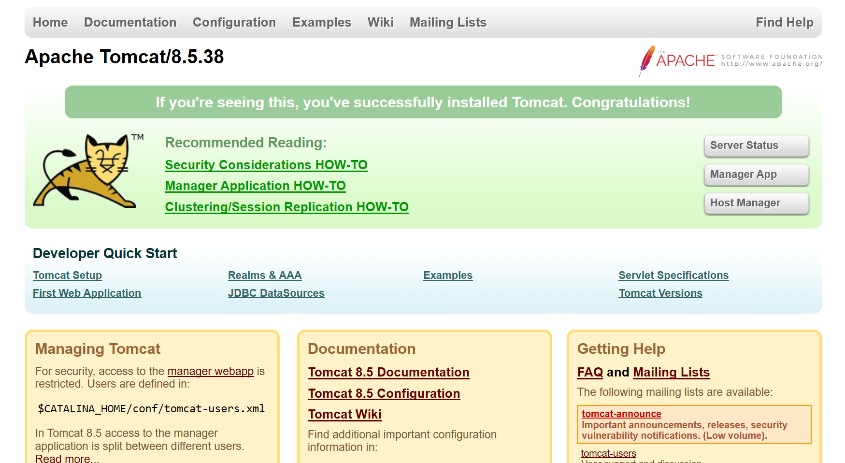
Task: Follow the JDBC DataSources link
Action: point(276,293)
